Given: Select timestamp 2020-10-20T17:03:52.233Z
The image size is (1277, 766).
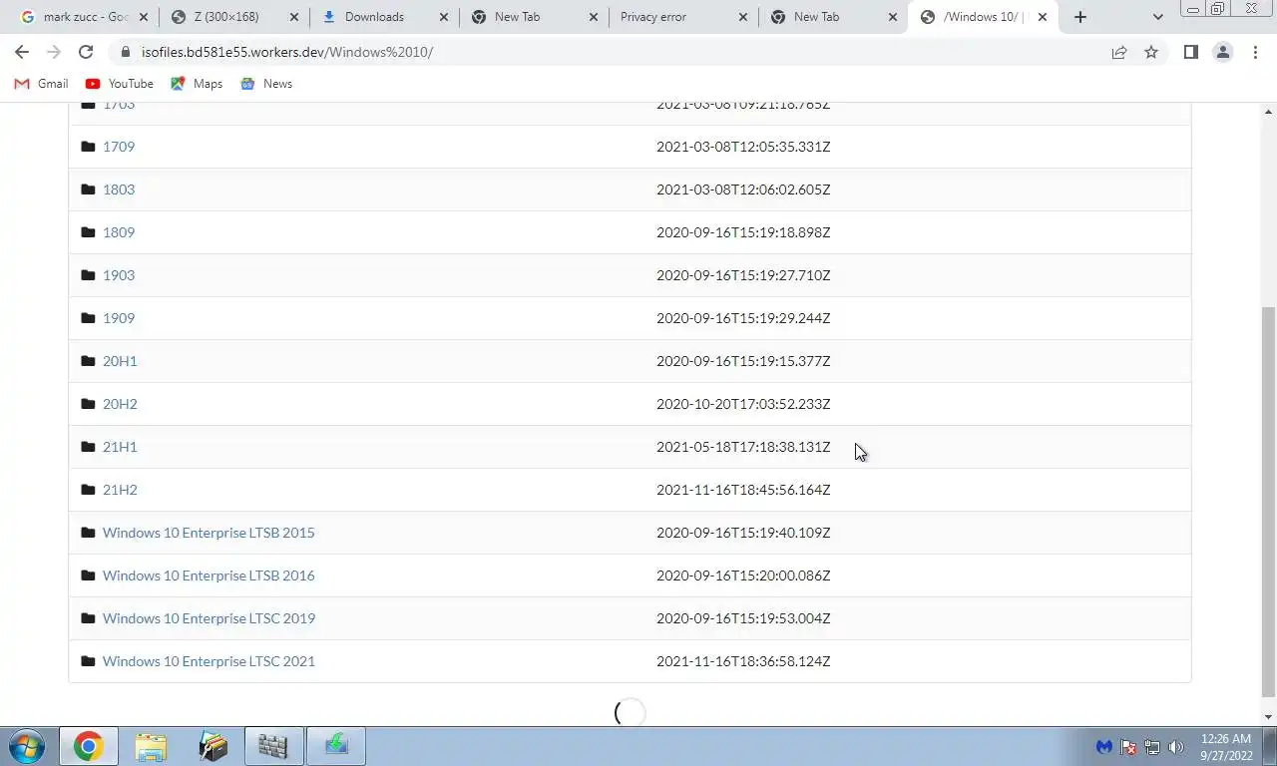Looking at the screenshot, I should click(743, 404).
